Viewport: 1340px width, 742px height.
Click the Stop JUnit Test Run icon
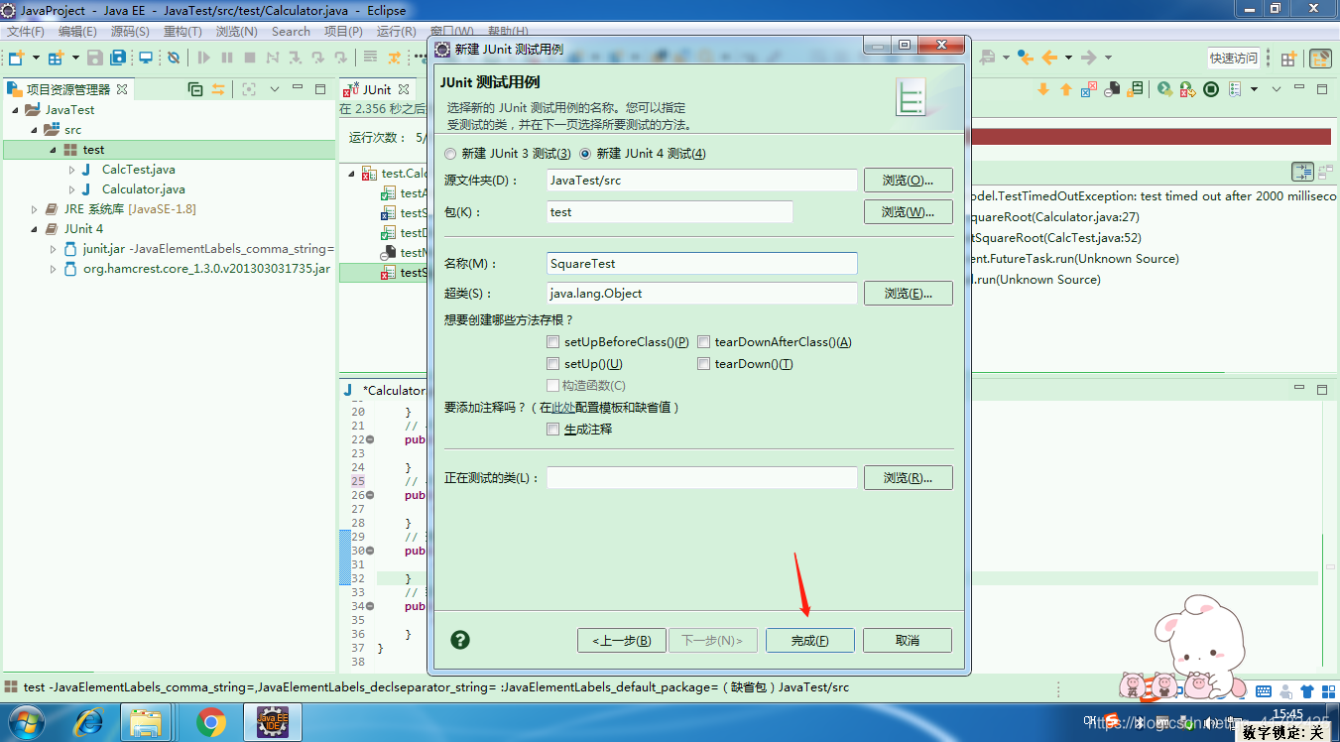tap(1211, 89)
